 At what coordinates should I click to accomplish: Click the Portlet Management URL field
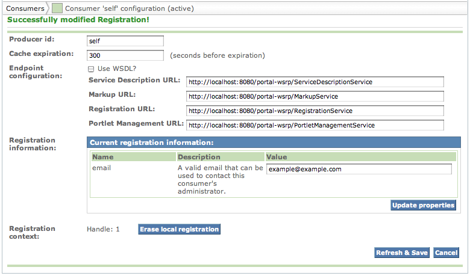tap(315, 125)
